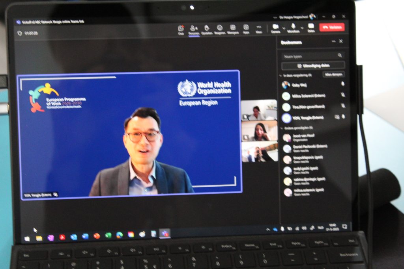The width and height of the screenshot is (404, 269).
Task: Click the 'Uitnodiging delen' button
Action: tap(313, 65)
